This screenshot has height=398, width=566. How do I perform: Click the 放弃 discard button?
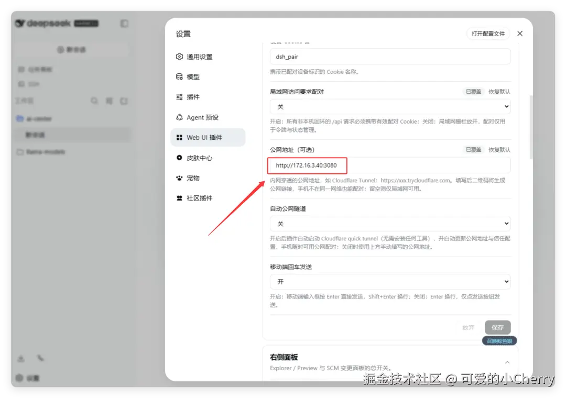[x=468, y=327]
